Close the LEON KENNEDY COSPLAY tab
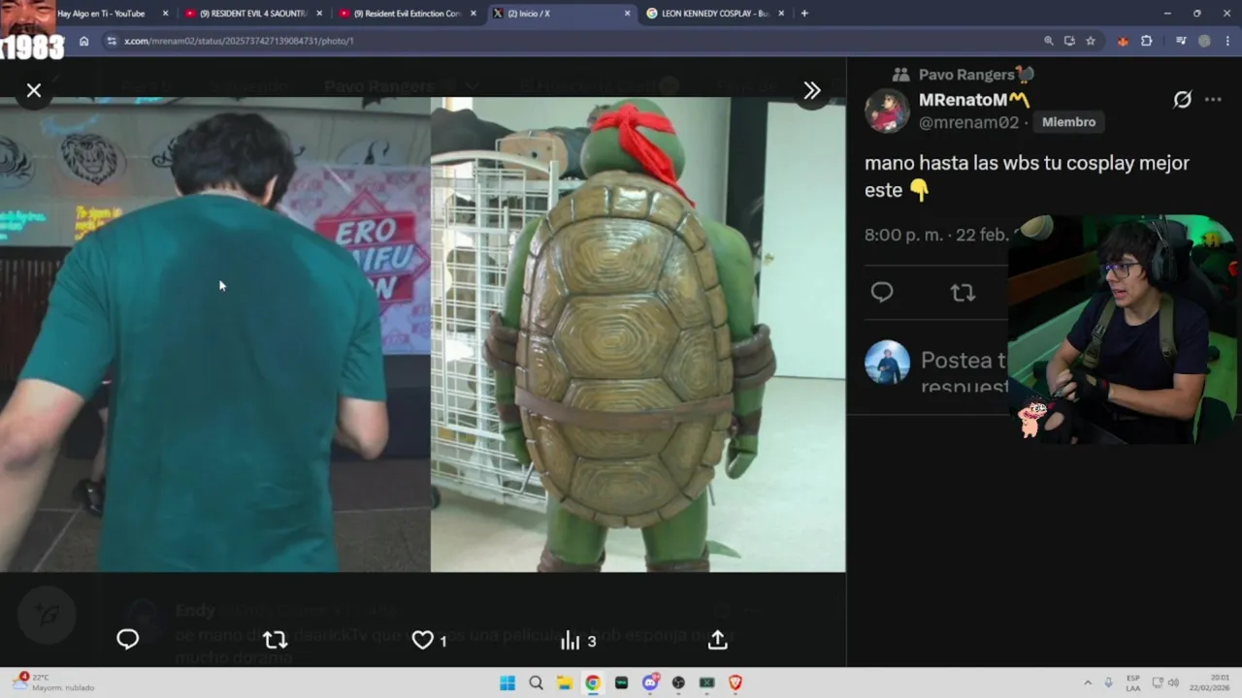The height and width of the screenshot is (698, 1242). pyautogui.click(x=781, y=14)
